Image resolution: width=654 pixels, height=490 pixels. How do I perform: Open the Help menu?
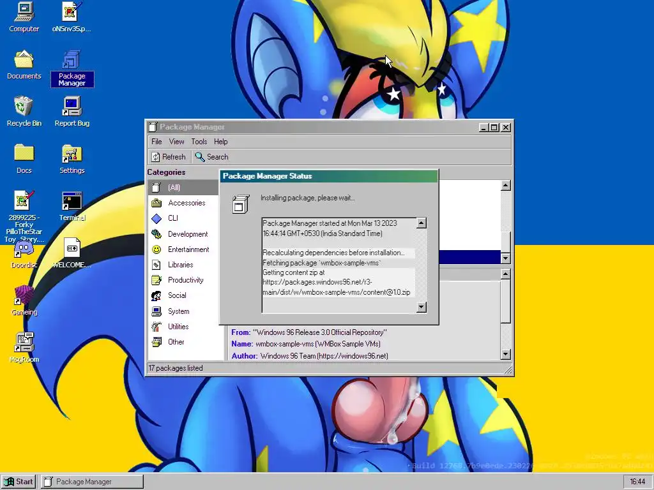[220, 142]
